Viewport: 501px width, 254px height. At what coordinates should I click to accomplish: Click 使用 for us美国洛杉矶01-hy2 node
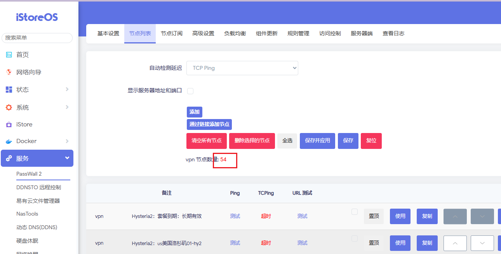(x=400, y=243)
